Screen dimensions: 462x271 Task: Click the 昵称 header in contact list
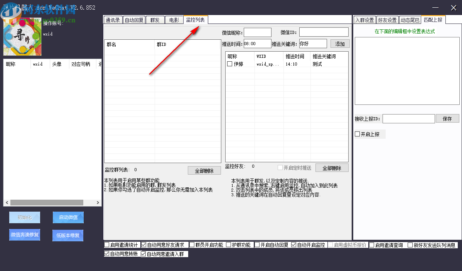pos(17,64)
